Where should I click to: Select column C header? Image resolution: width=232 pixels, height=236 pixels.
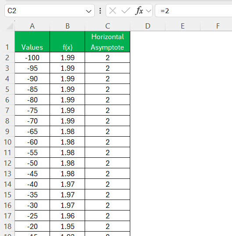point(107,26)
